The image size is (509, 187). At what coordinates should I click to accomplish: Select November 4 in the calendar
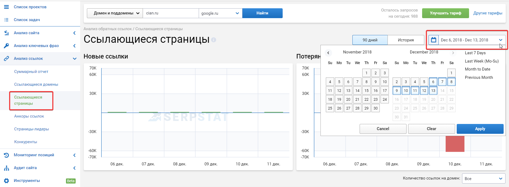pyautogui.click(x=330, y=82)
